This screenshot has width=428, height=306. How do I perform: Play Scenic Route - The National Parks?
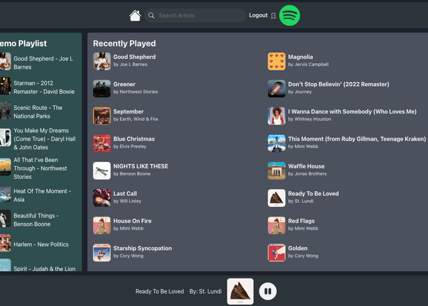coord(38,112)
